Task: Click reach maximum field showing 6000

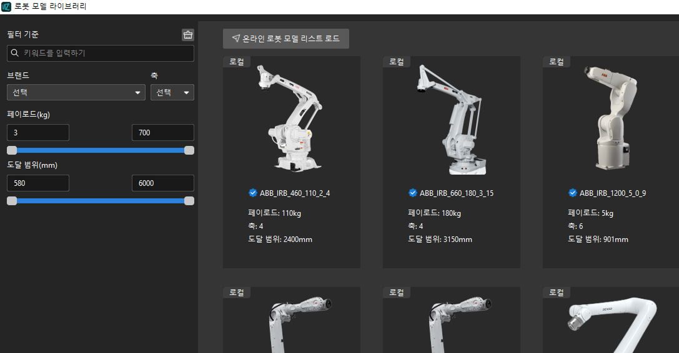Action: [x=162, y=183]
